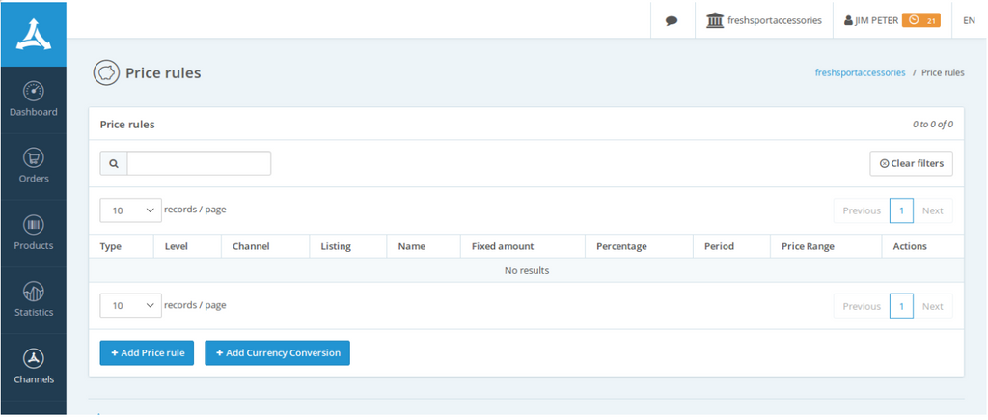Open Statistics via chart icon
Image resolution: width=988 pixels, height=420 pixels.
[x=33, y=292]
